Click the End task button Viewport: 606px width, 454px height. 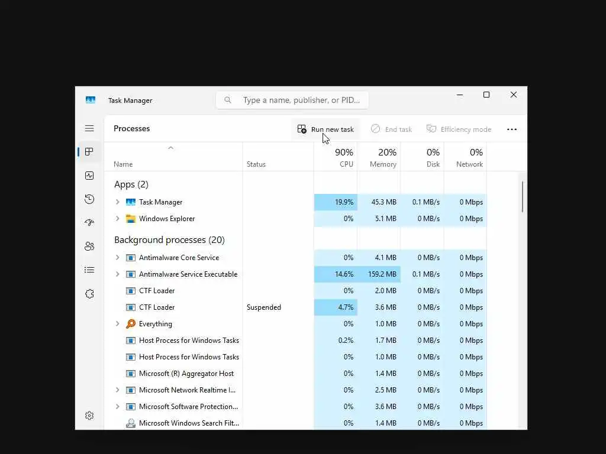coord(391,129)
